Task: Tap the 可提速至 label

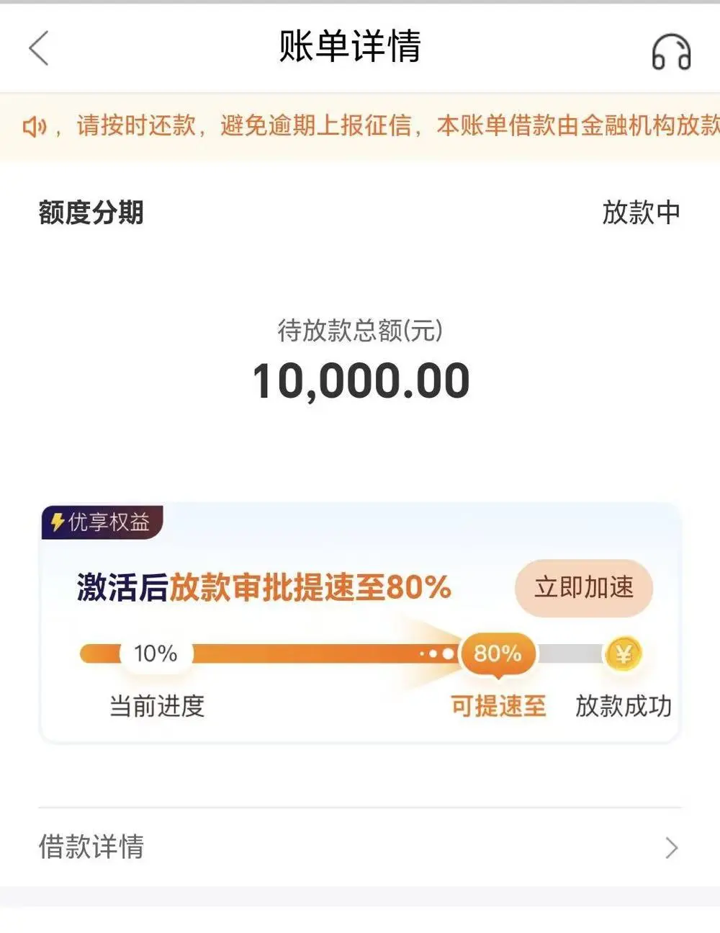Action: (498, 706)
